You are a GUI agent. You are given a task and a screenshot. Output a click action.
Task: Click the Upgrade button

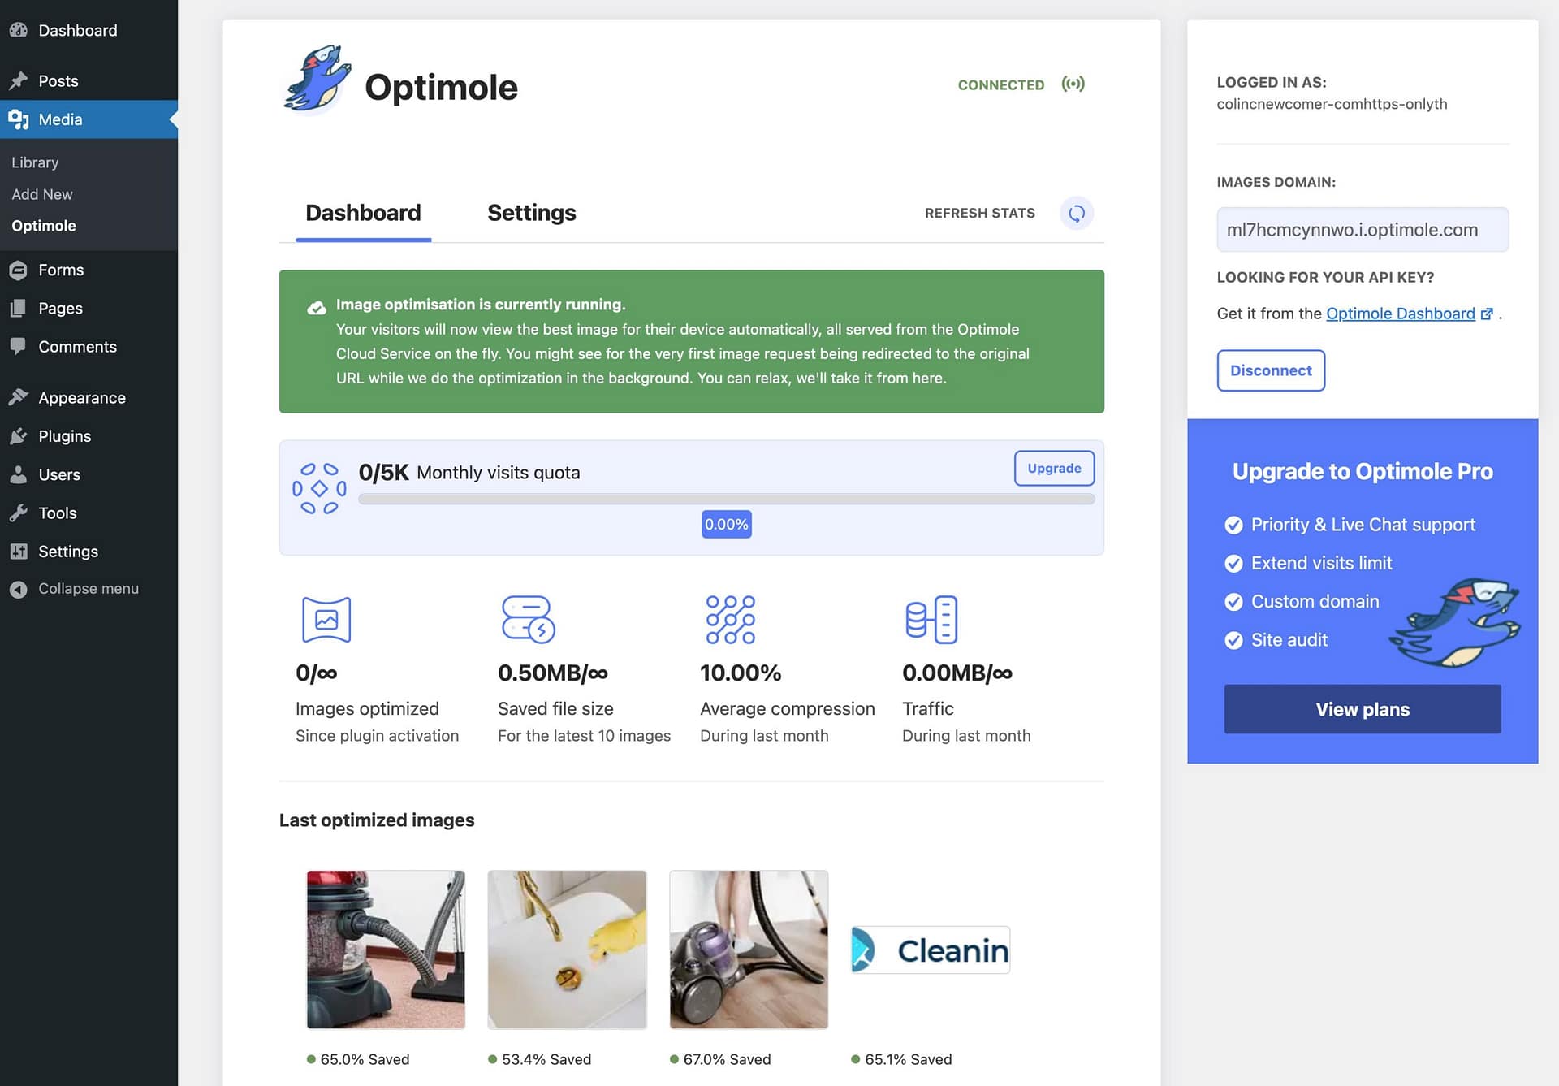(x=1054, y=468)
